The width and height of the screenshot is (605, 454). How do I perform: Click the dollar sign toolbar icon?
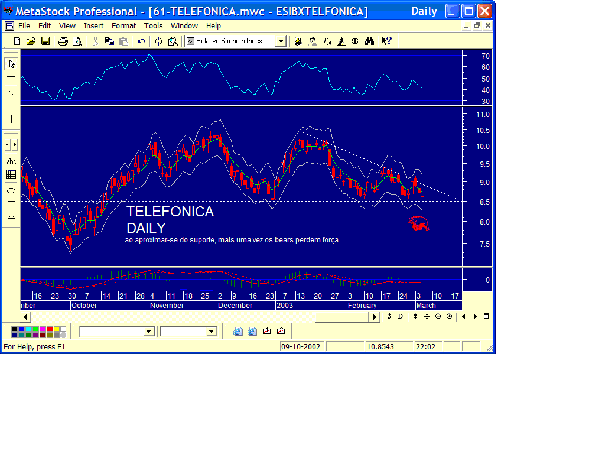coord(355,41)
